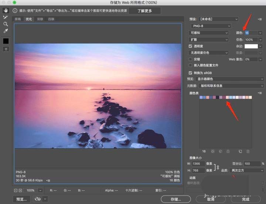The height and width of the screenshot is (204, 266).
Task: Toggle constrain proportions link icon
Action: click(x=218, y=167)
